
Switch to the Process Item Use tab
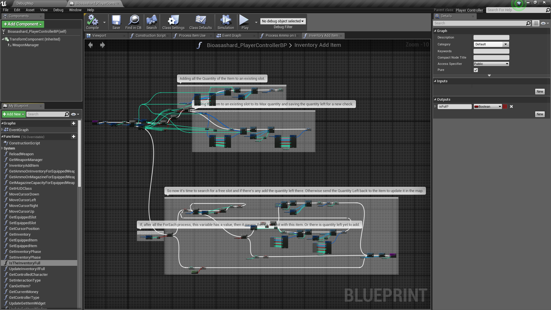point(192,36)
